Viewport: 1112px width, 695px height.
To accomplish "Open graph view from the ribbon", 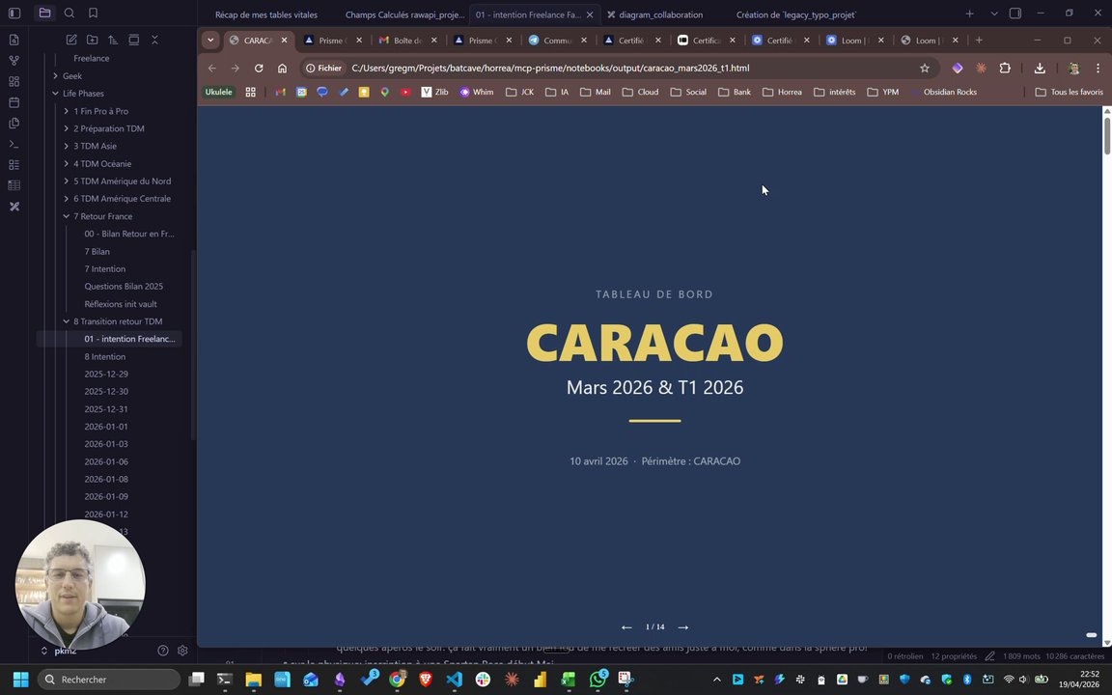I will 14,61.
